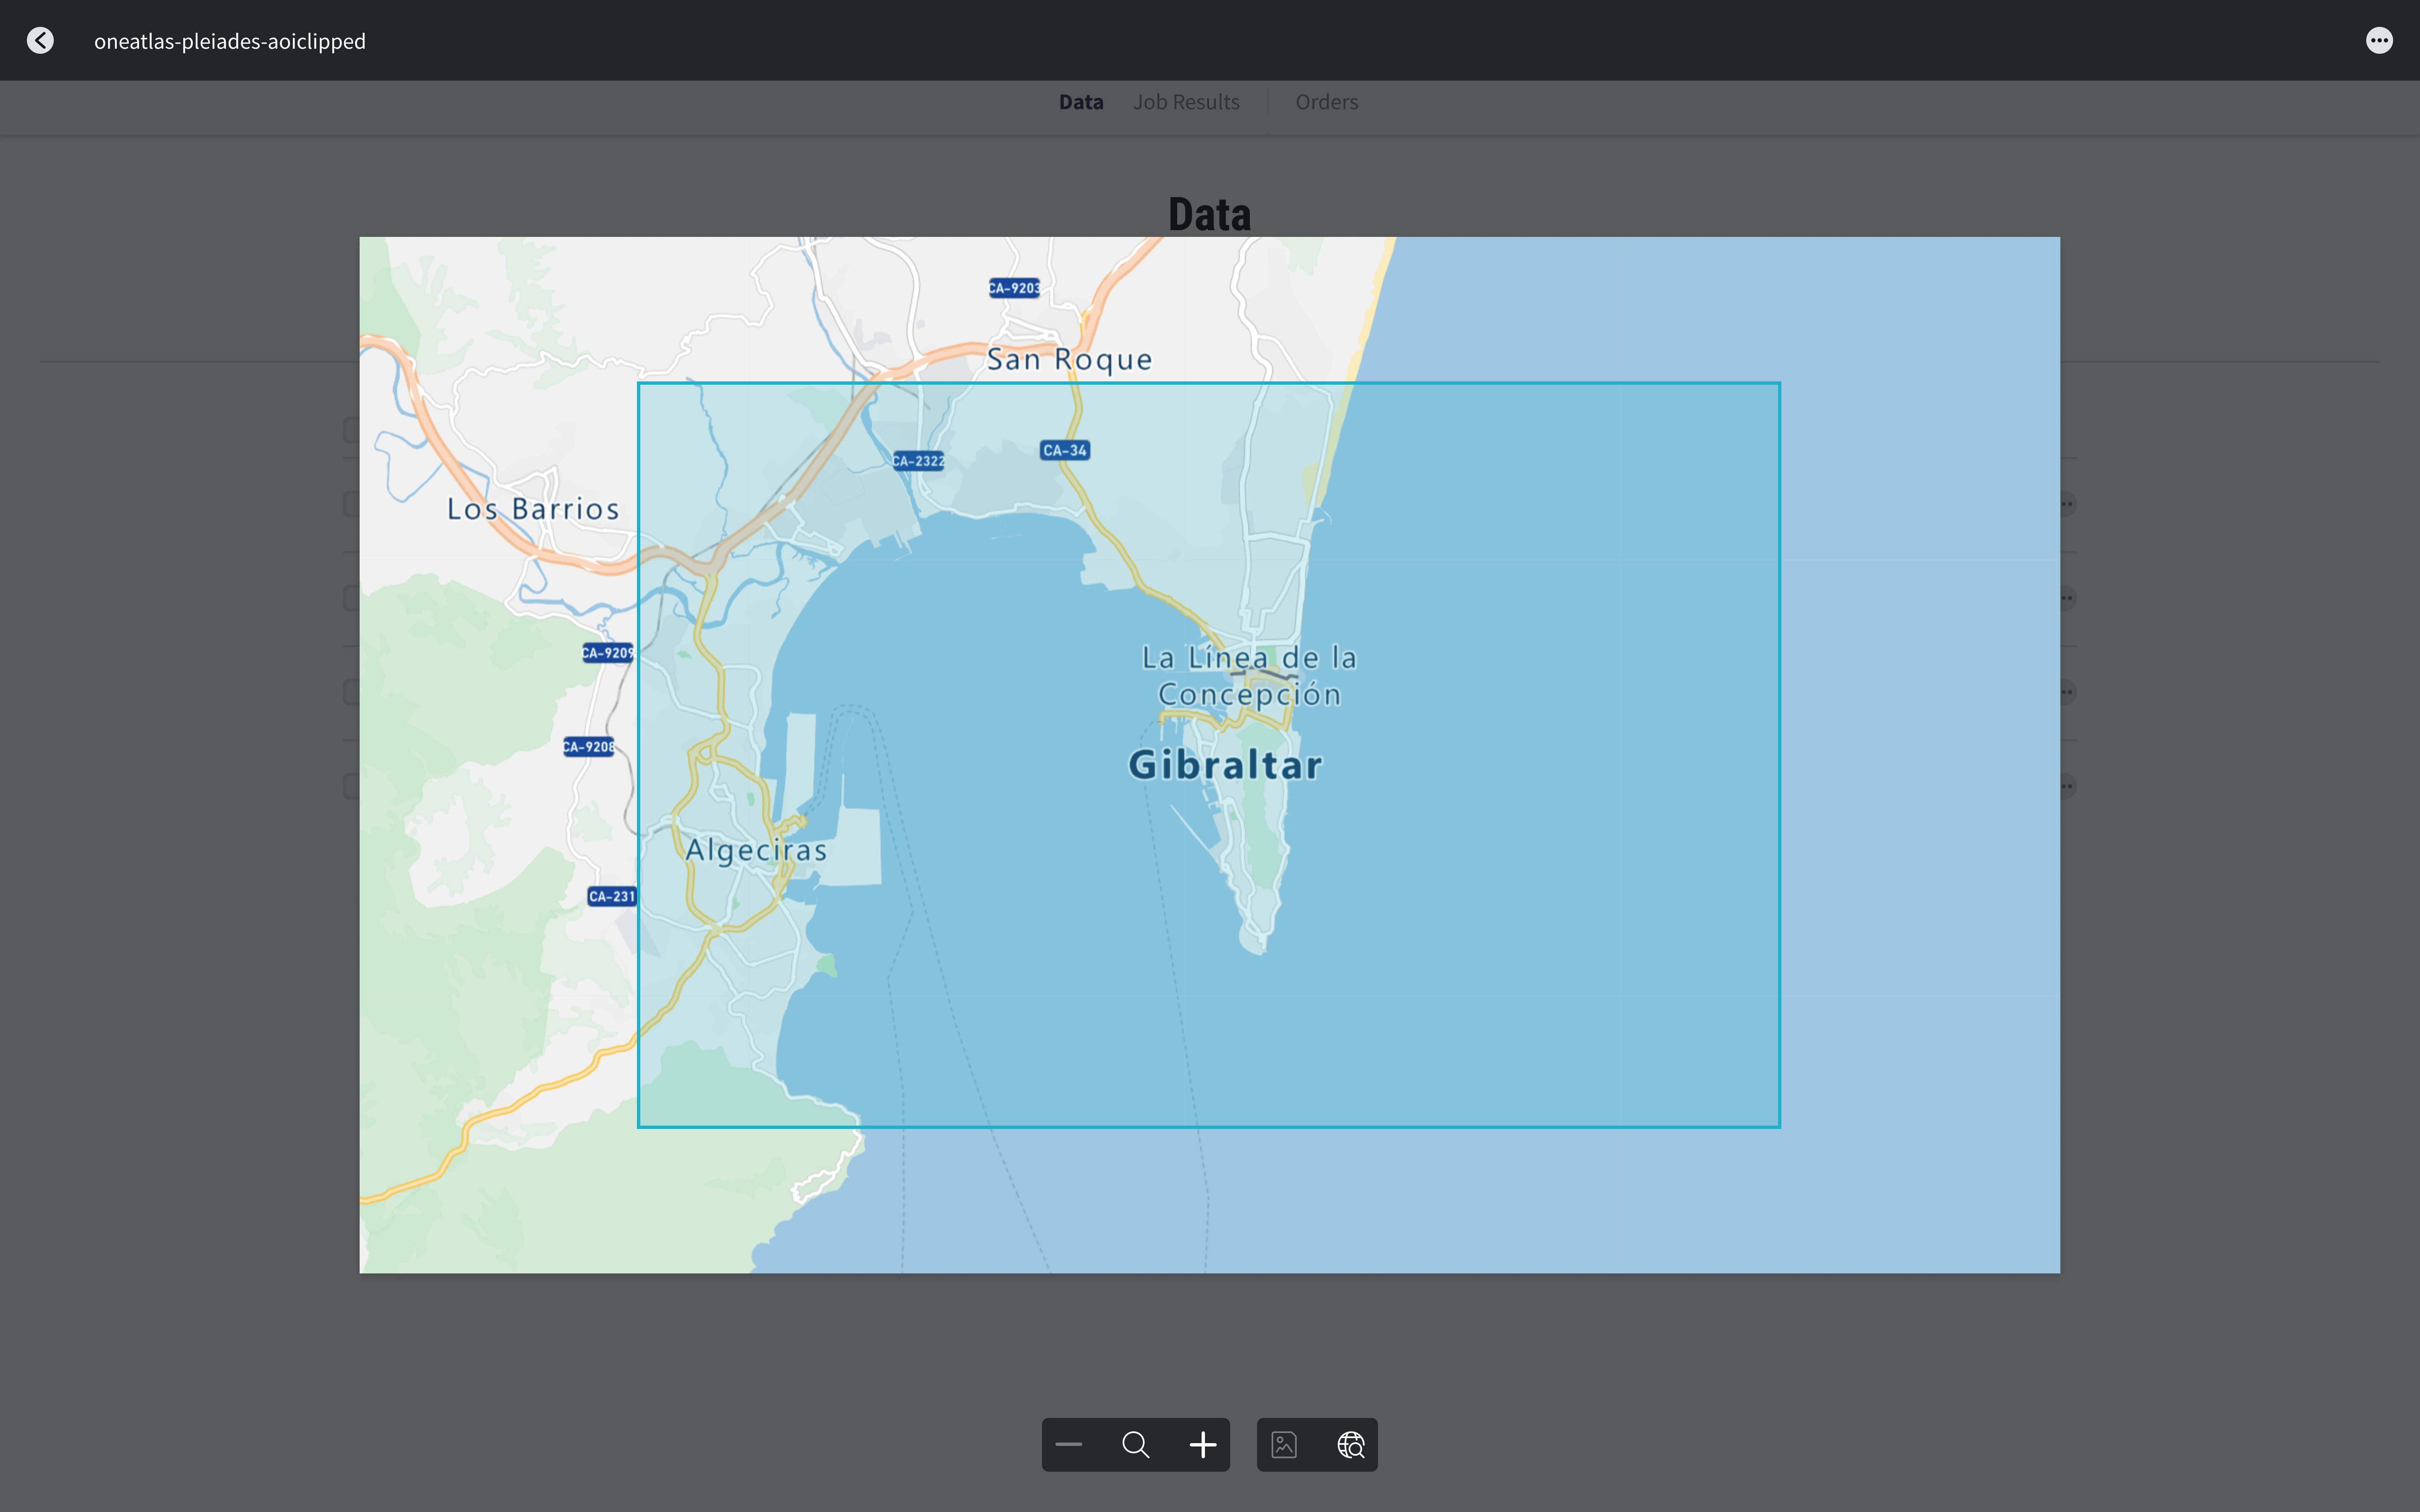Image resolution: width=2420 pixels, height=1512 pixels.
Task: Click the oneatlas-pleiades-aoiclipped title
Action: [x=230, y=41]
